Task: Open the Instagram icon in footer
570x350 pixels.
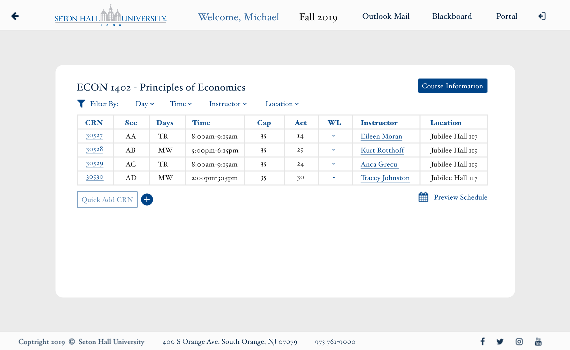Action: pos(519,341)
